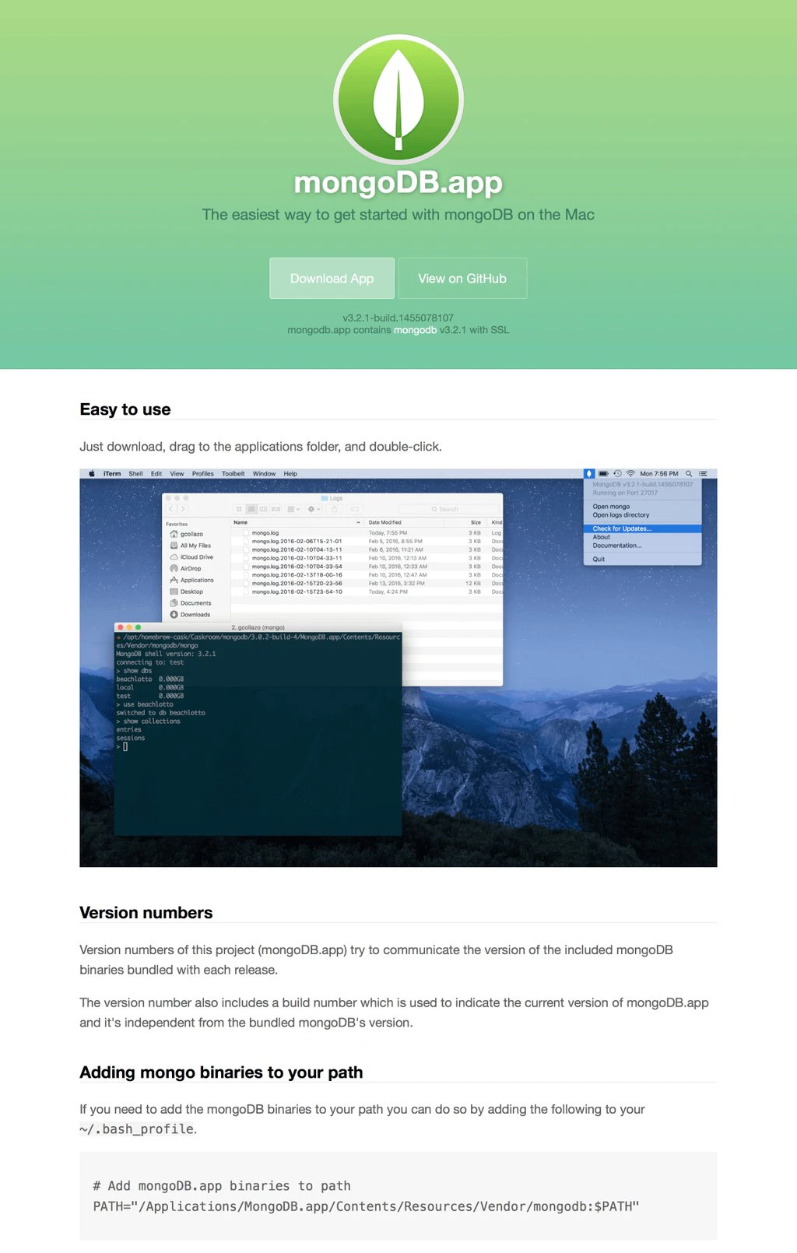This screenshot has height=1253, width=797.
Task: Choose Open logs directory menu item
Action: coord(643,515)
